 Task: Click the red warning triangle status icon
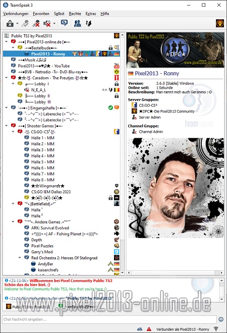point(149,329)
